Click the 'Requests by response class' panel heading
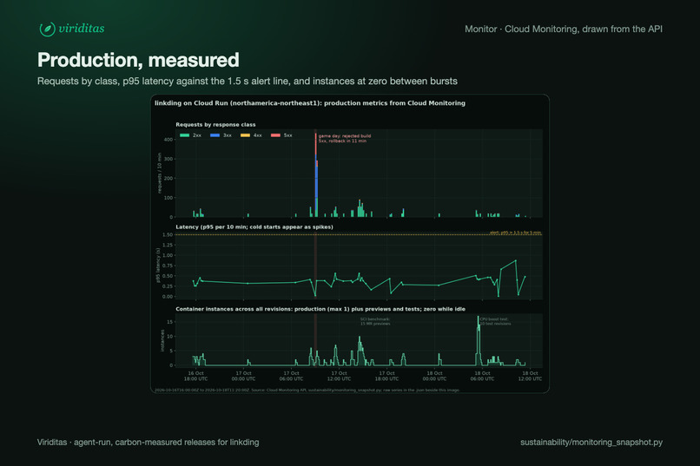Viewport: 700px width, 466px height. click(215, 124)
